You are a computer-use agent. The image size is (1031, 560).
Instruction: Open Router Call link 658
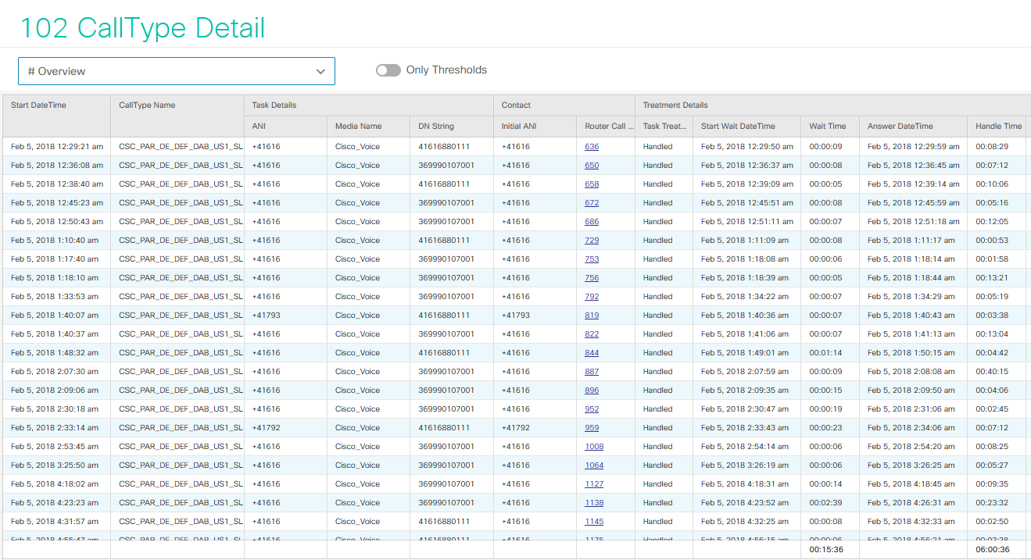click(x=592, y=184)
